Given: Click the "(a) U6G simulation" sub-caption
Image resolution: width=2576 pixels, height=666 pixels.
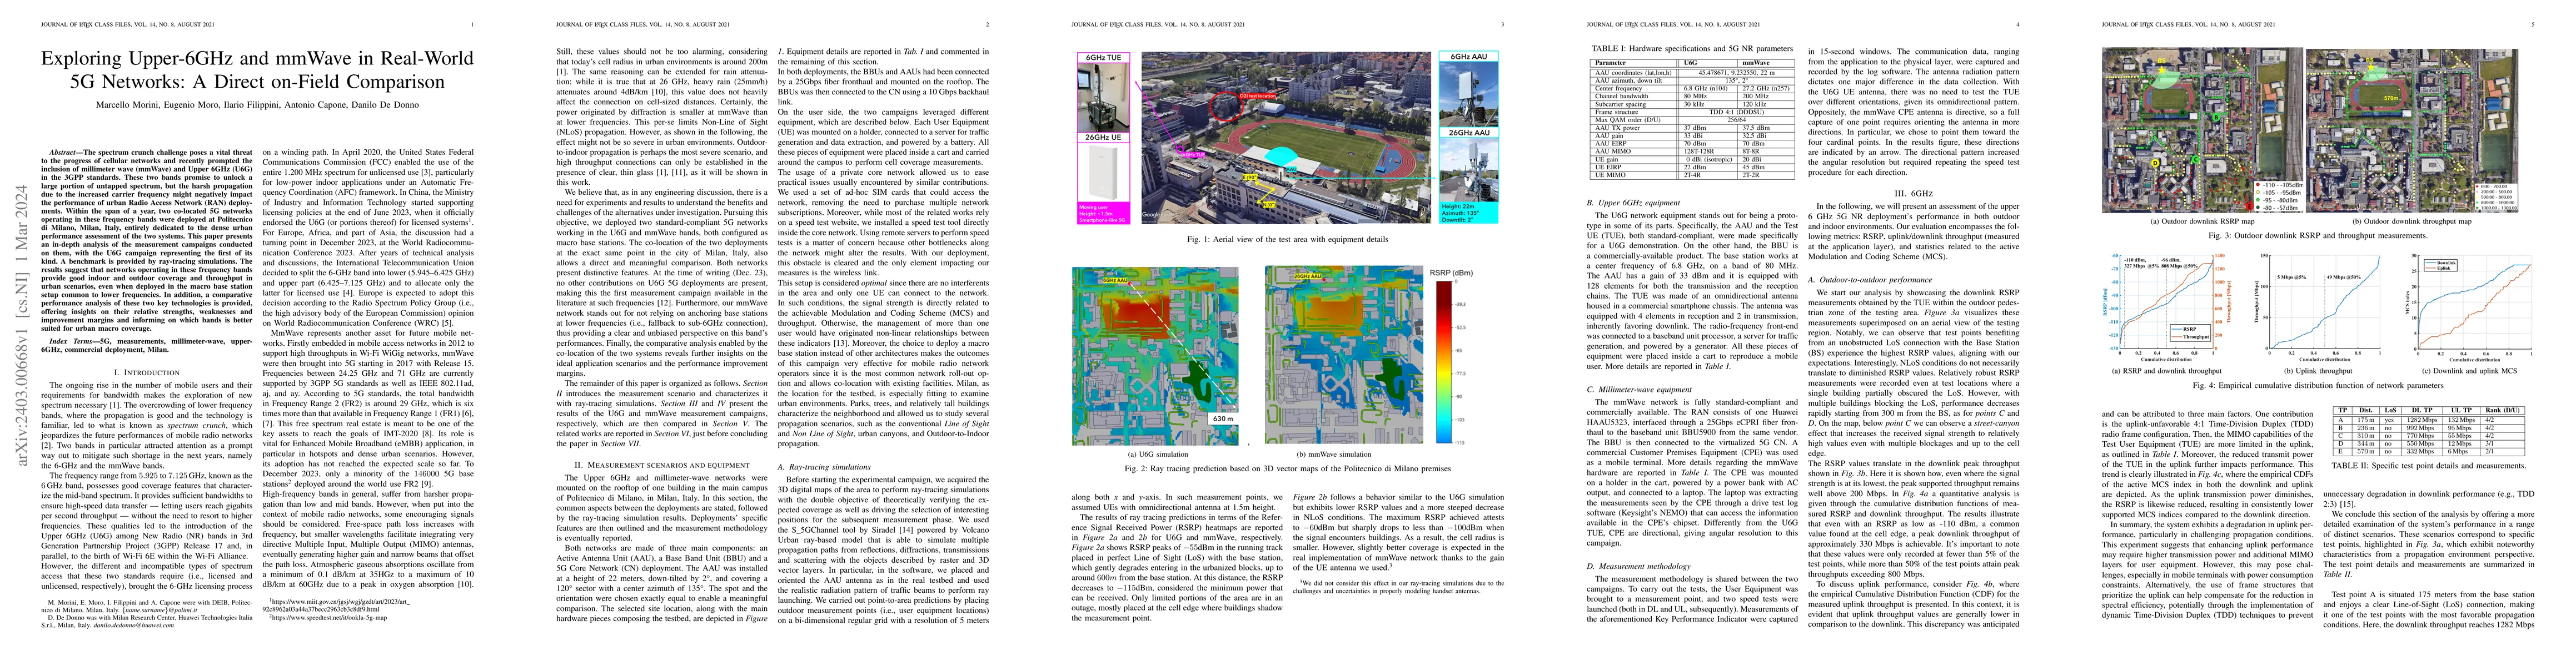Looking at the screenshot, I should [x=1159, y=455].
